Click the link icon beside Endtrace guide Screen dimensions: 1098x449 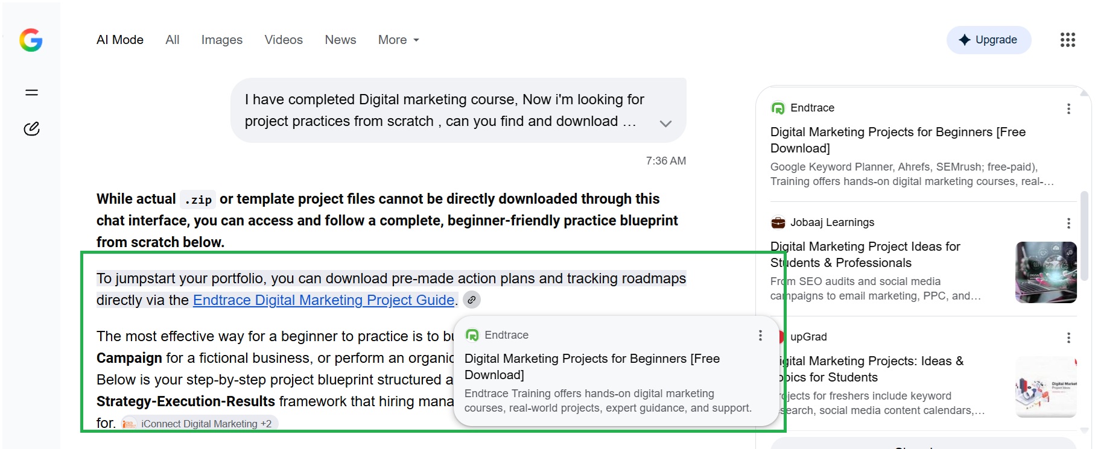click(472, 300)
